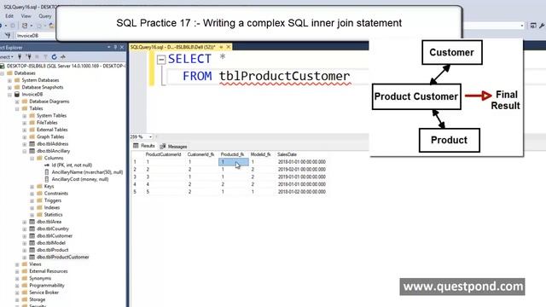Image resolution: width=546 pixels, height=307 pixels.
Task: Click the Id primary key icon
Action: click(x=47, y=165)
